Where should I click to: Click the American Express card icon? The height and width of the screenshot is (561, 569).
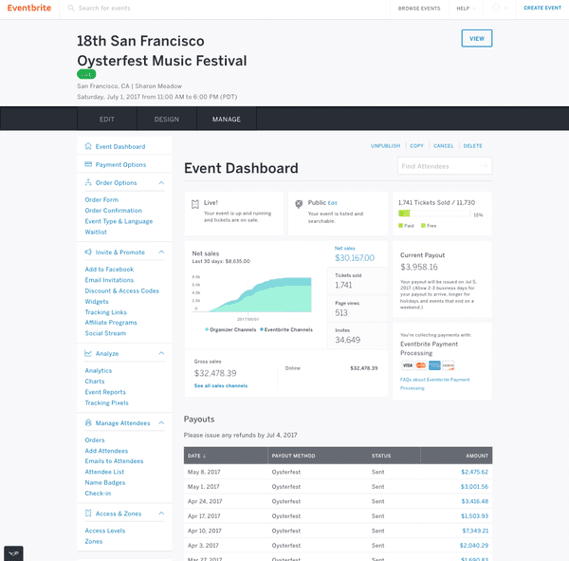[434, 365]
